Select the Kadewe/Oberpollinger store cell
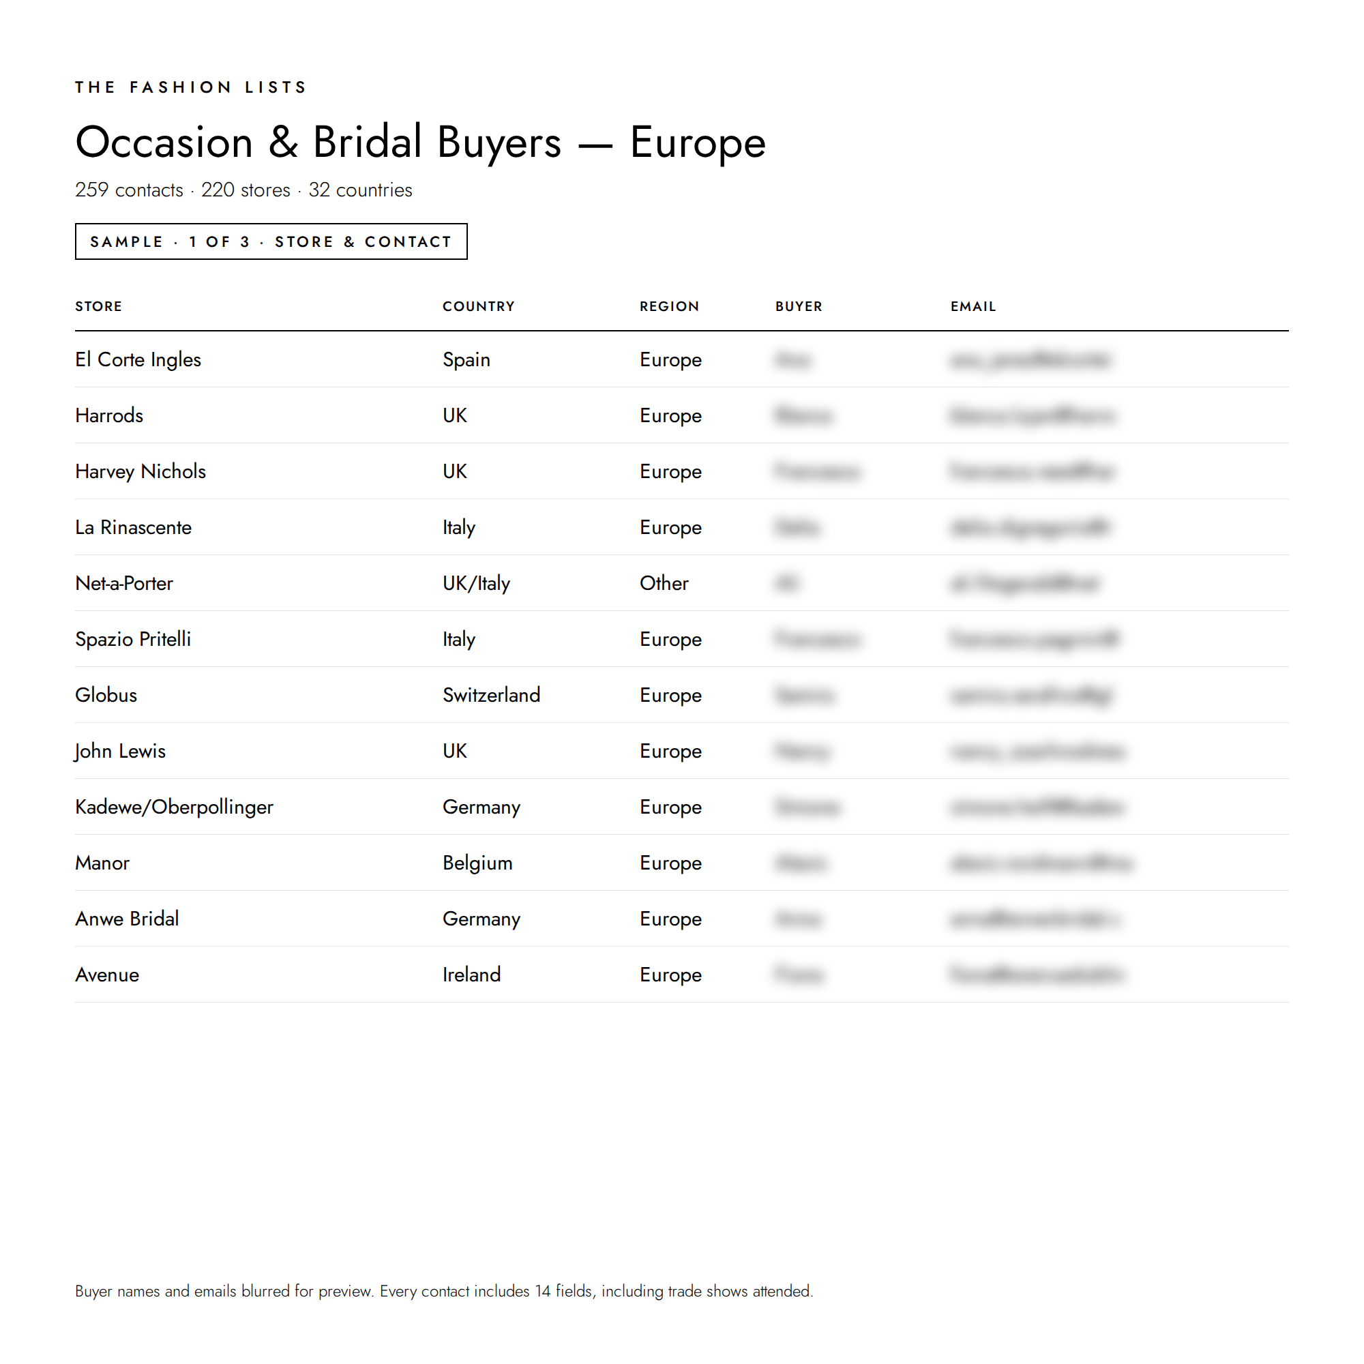The height and width of the screenshot is (1364, 1364). point(175,807)
